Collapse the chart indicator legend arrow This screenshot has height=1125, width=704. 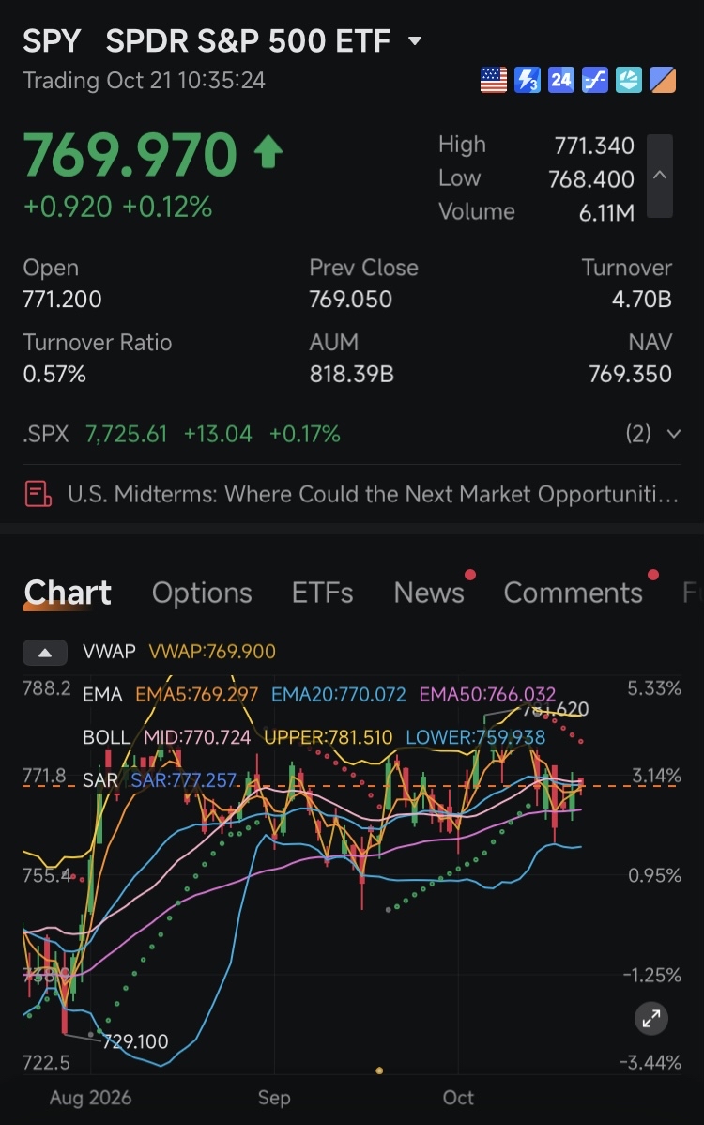pos(44,653)
